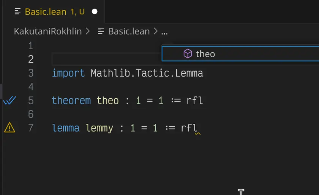Click the blue double-checkmark gutter icon

[9, 101]
